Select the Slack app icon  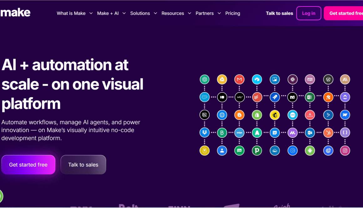click(292, 79)
